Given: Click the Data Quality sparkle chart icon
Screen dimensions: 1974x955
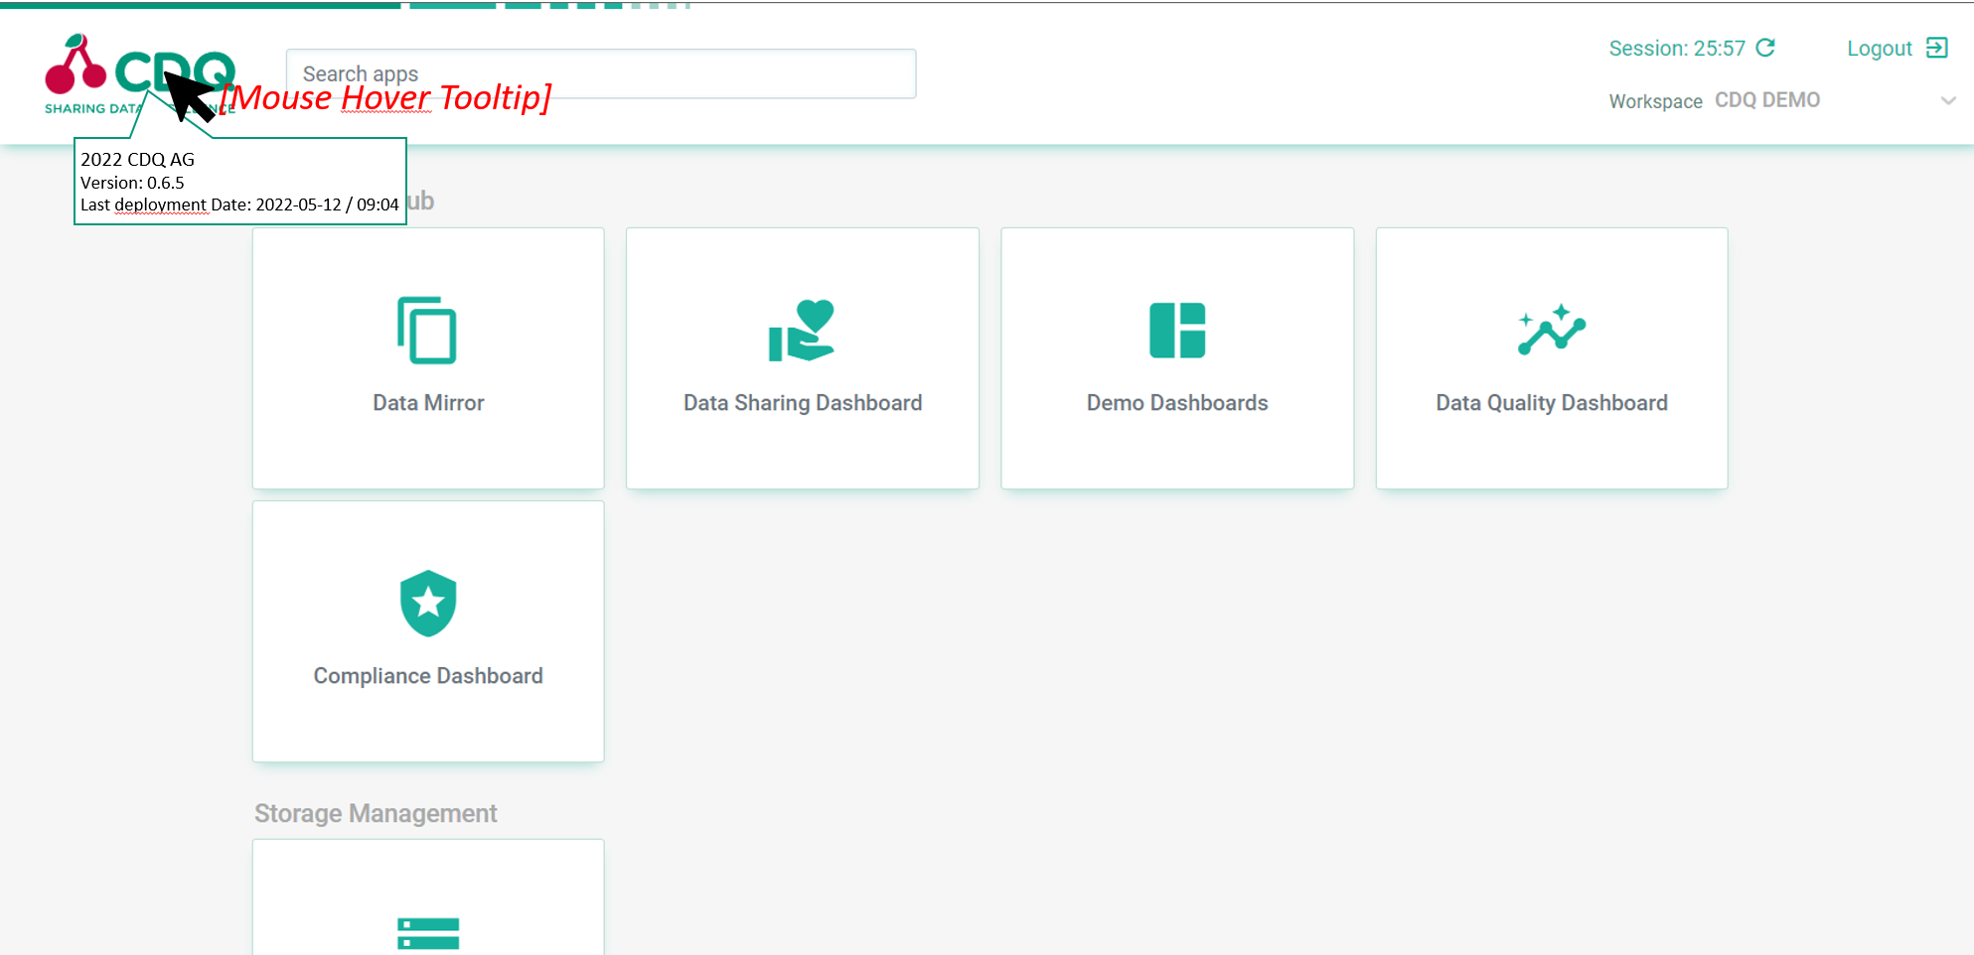Looking at the screenshot, I should (1551, 331).
